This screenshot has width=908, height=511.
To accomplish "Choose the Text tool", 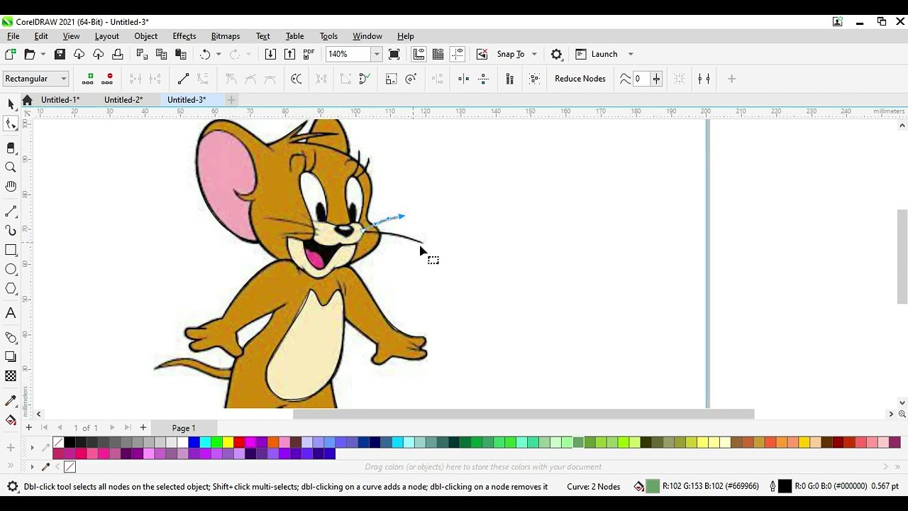I will pyautogui.click(x=11, y=313).
